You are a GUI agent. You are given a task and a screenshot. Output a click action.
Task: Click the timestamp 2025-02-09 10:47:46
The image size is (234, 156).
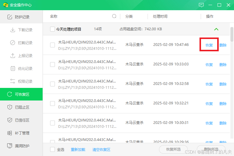click(171, 45)
